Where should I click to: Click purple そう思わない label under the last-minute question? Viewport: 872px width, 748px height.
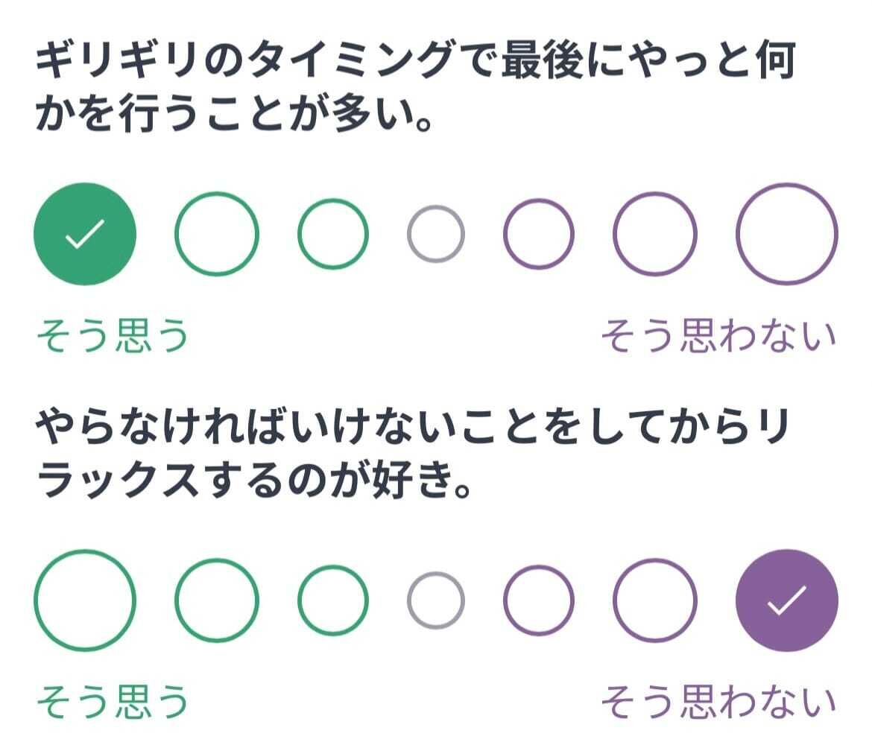(x=718, y=337)
